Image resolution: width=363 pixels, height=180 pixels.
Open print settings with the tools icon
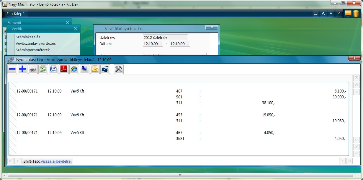point(119,69)
